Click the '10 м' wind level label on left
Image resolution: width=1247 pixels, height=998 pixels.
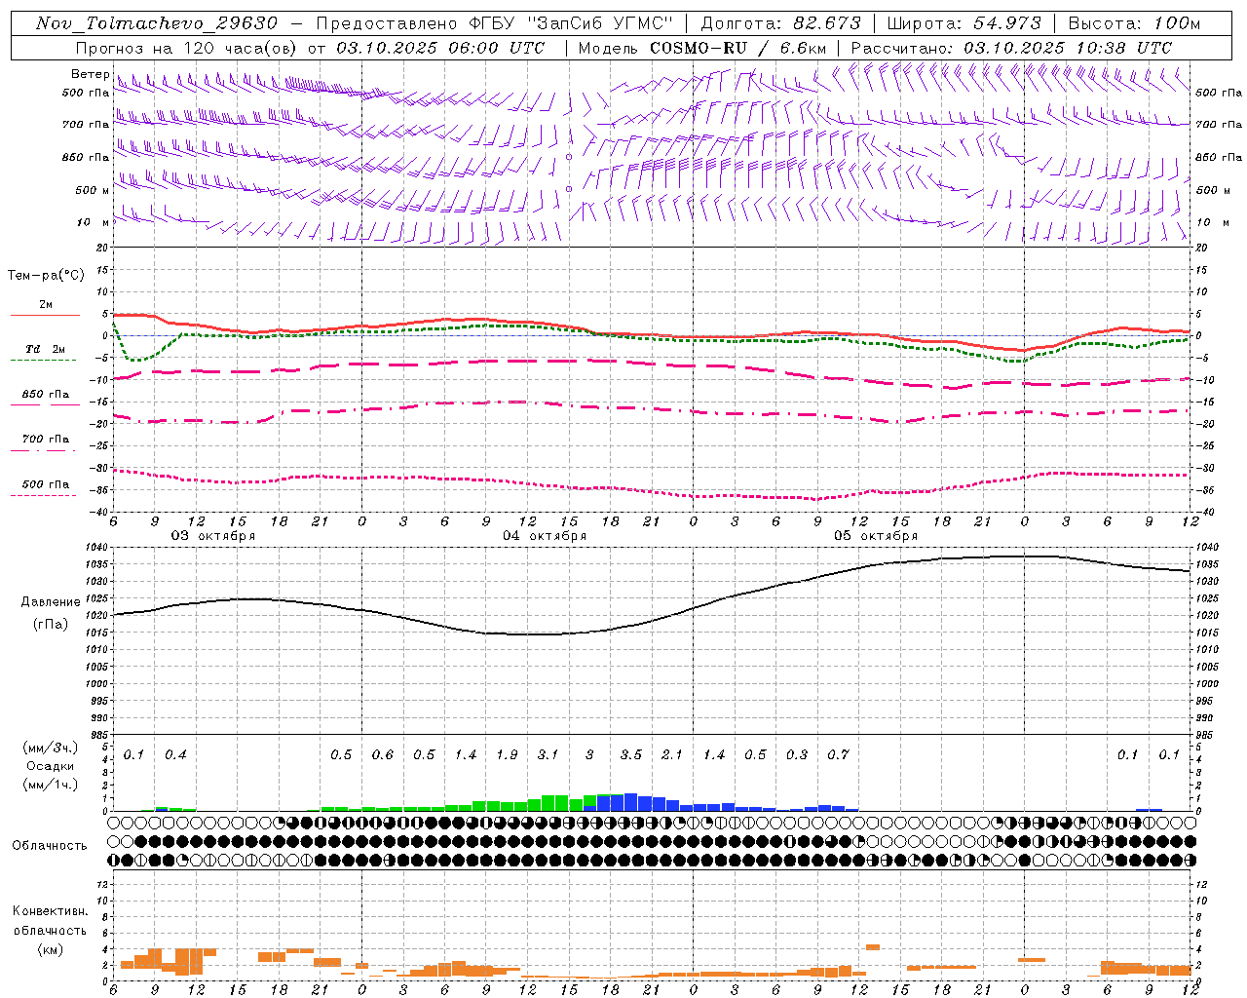[94, 223]
